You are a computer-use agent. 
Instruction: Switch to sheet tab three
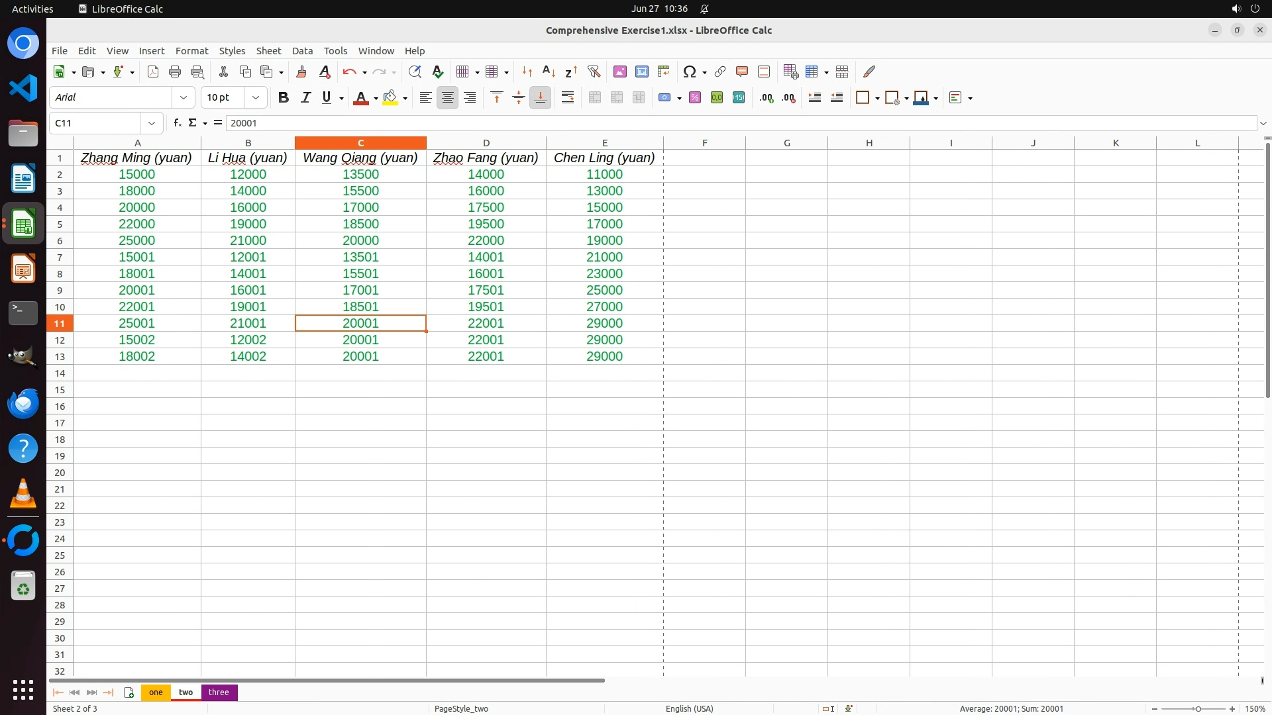pos(219,692)
